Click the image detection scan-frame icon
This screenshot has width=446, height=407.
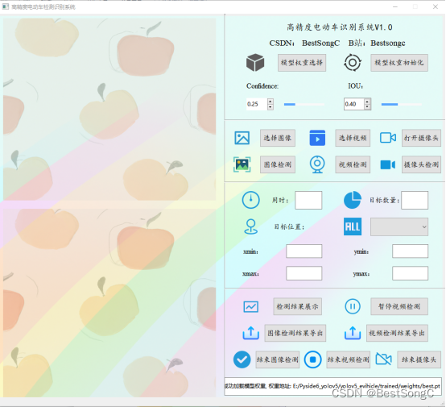coord(242,164)
